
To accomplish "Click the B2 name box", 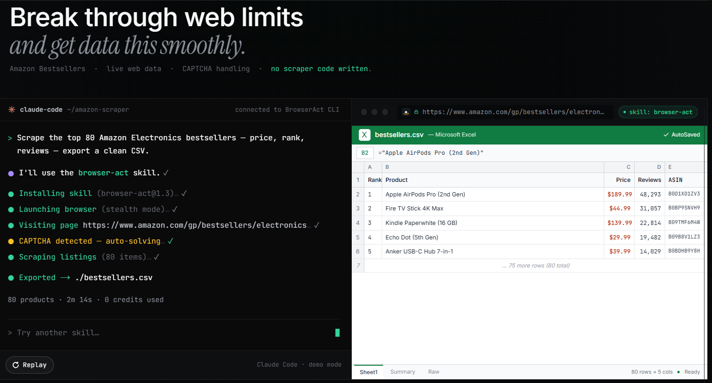I will pyautogui.click(x=365, y=153).
